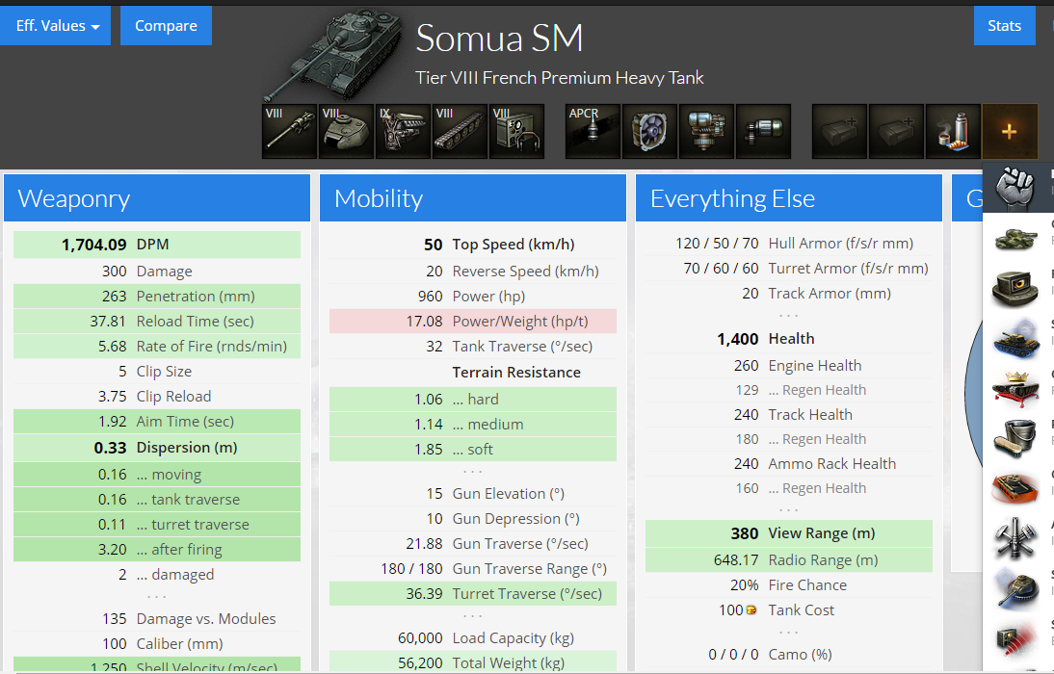The width and height of the screenshot is (1054, 674).
Task: Click the DPM 1,704.09 row
Action: point(157,245)
